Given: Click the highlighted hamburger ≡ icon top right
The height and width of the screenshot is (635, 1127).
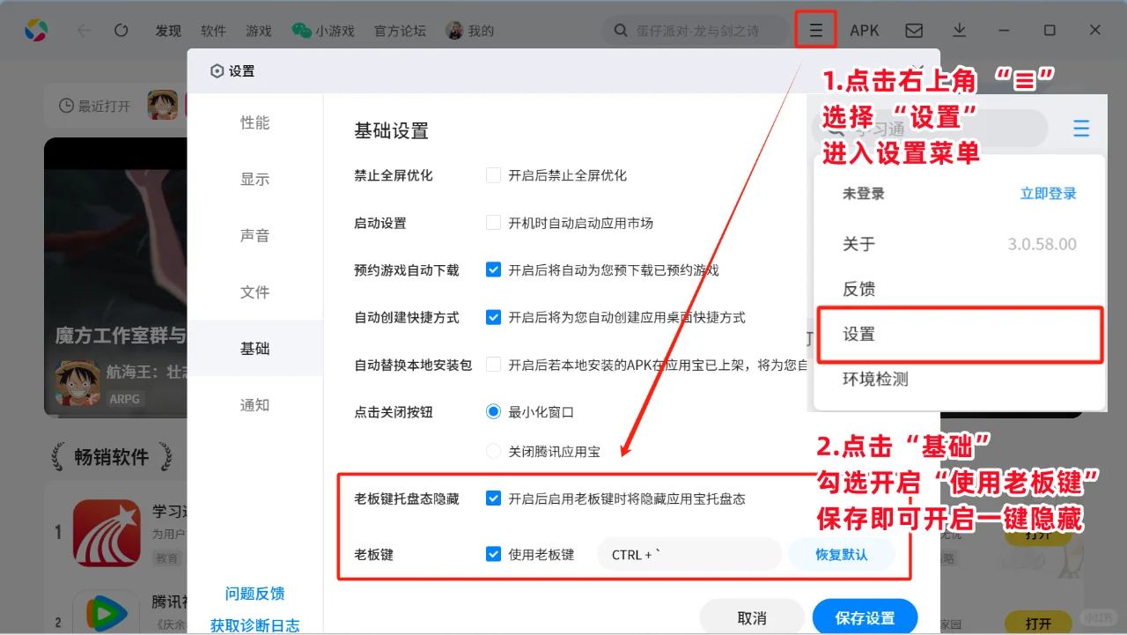Looking at the screenshot, I should (815, 29).
